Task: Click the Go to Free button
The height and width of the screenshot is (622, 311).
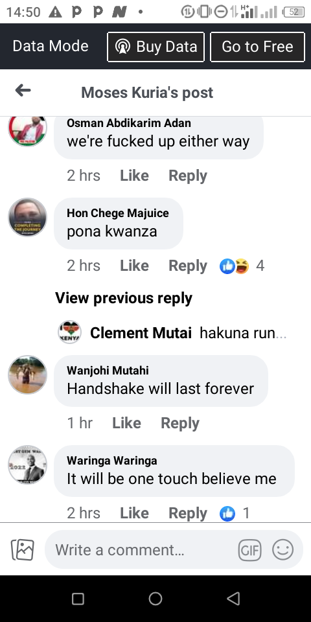Action: [x=257, y=47]
